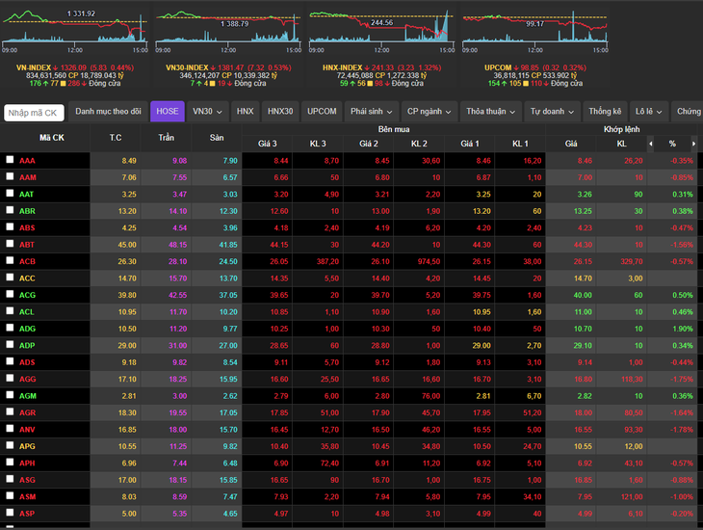Open the Thỏa thuận dropdown menu
The image size is (703, 530).
coord(490,111)
